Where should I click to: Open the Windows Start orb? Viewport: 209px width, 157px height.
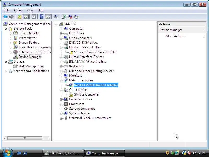(8, 153)
